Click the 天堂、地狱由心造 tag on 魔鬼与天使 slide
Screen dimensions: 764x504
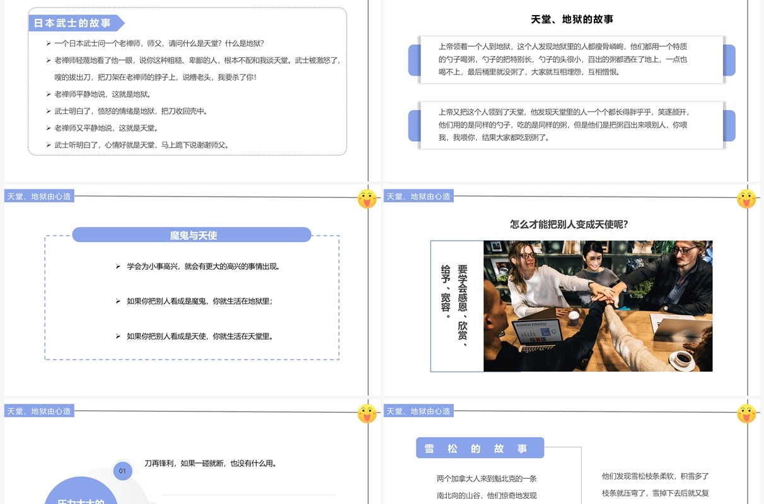point(39,197)
